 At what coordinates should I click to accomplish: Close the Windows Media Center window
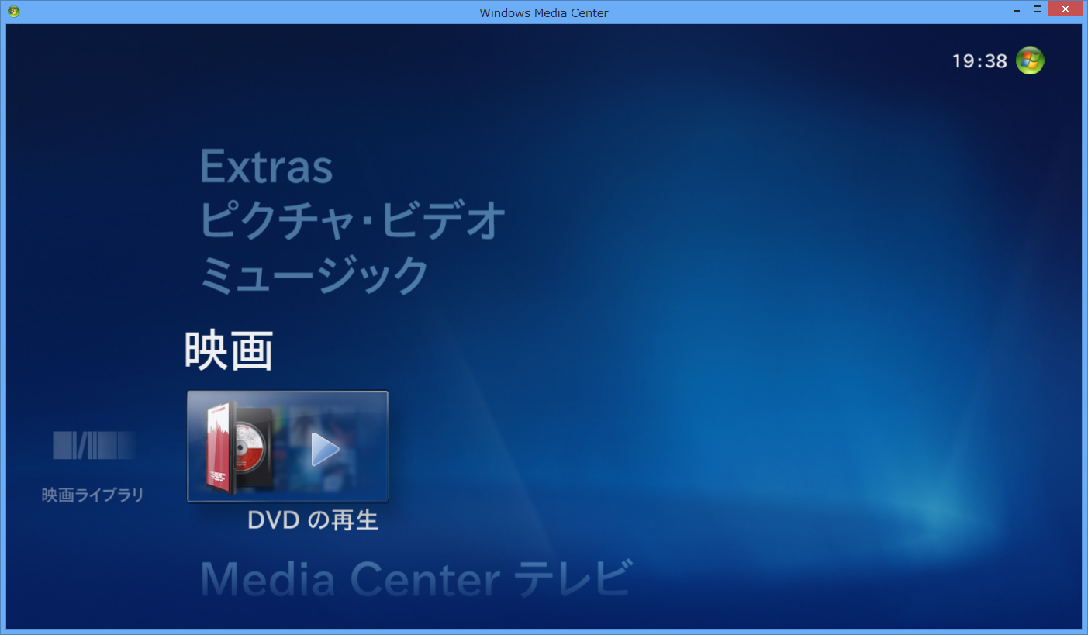tap(1066, 9)
